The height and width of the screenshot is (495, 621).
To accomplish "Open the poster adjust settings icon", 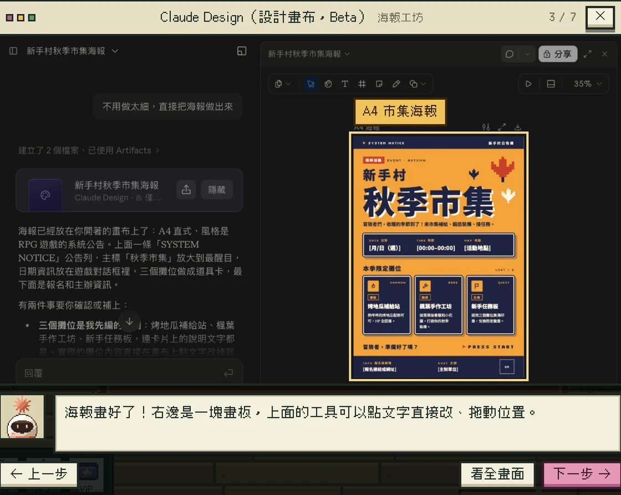I will (x=486, y=127).
